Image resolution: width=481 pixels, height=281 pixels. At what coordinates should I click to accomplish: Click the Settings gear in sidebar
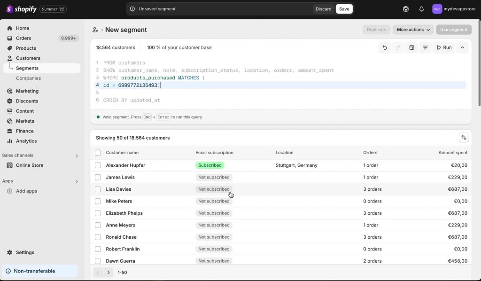(9, 252)
